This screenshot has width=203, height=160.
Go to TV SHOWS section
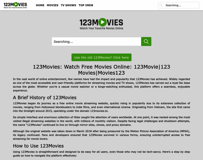pyautogui.click(x=68, y=5)
